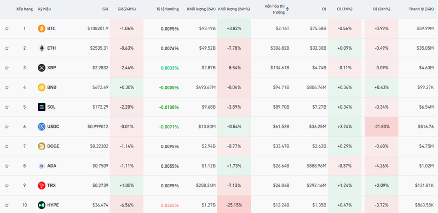This screenshot has width=438, height=213.
Task: Toggle favorite star for ADA row
Action: click(7, 166)
